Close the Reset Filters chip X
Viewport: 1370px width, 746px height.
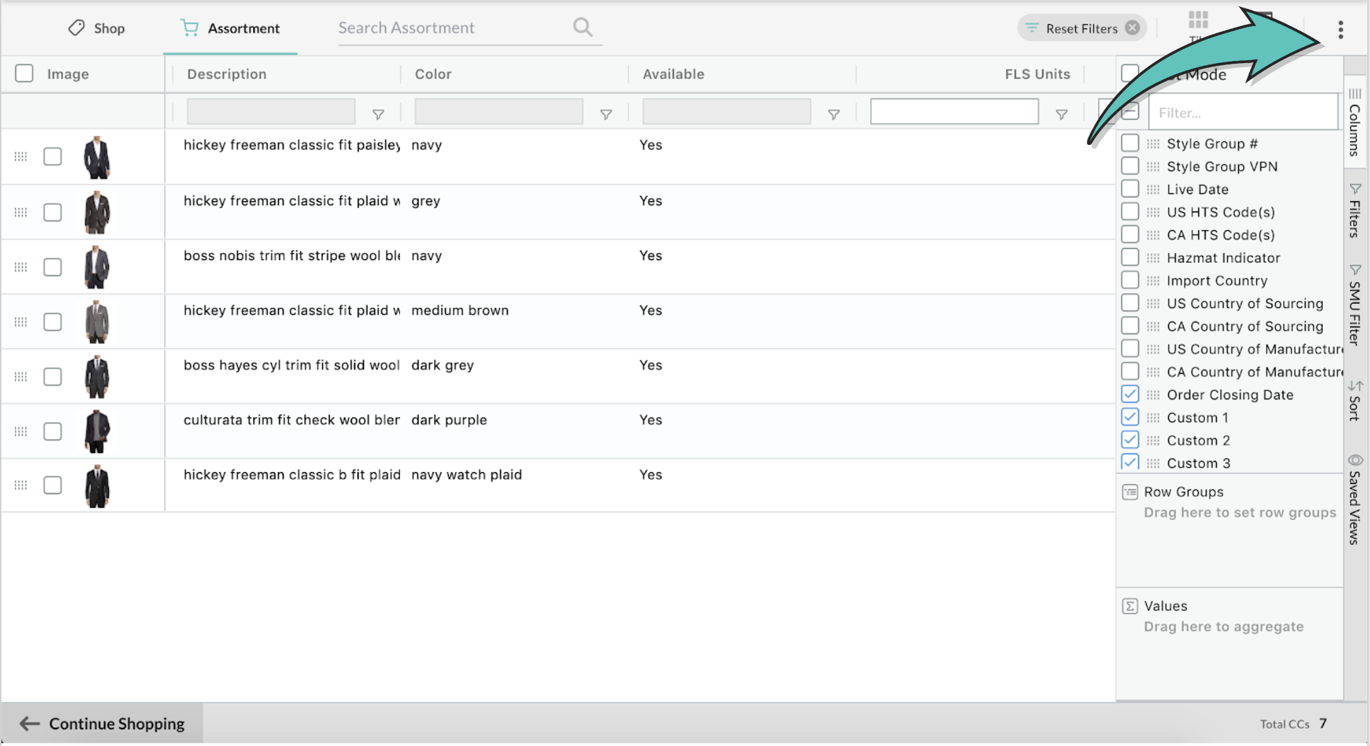pyautogui.click(x=1132, y=28)
